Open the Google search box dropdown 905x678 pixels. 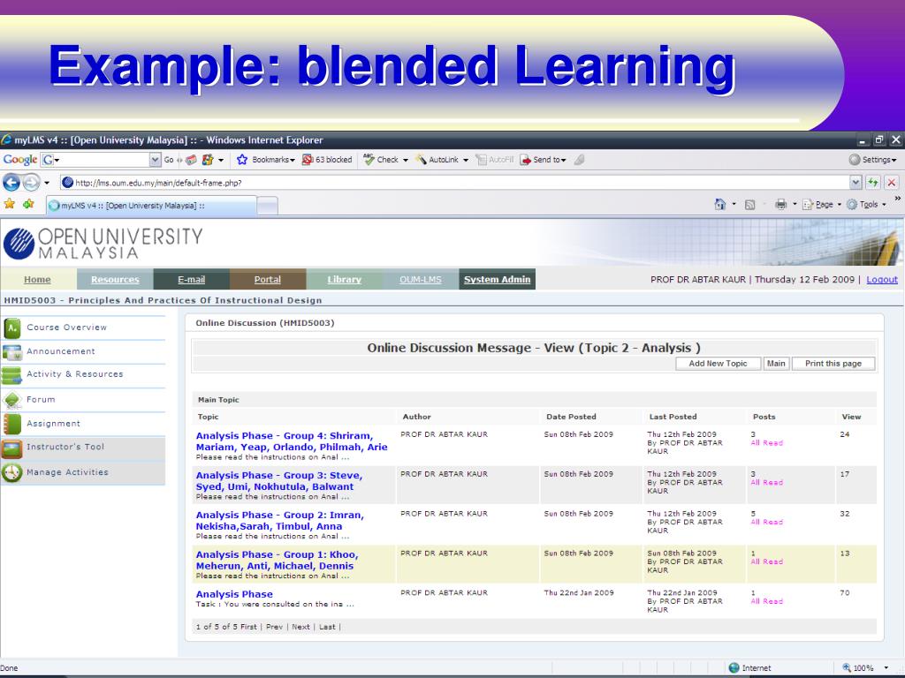(x=155, y=160)
